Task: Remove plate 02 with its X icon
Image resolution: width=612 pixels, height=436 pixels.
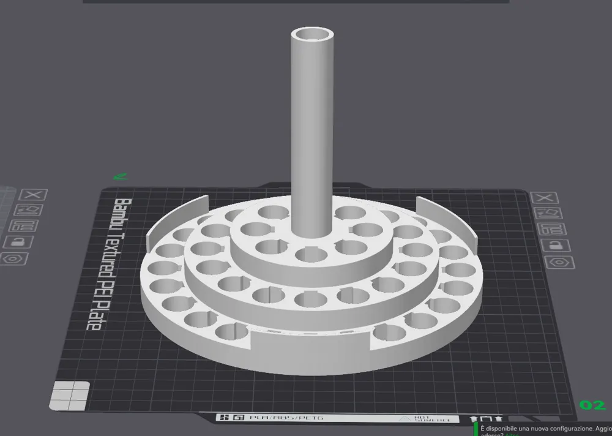Action: tap(545, 198)
